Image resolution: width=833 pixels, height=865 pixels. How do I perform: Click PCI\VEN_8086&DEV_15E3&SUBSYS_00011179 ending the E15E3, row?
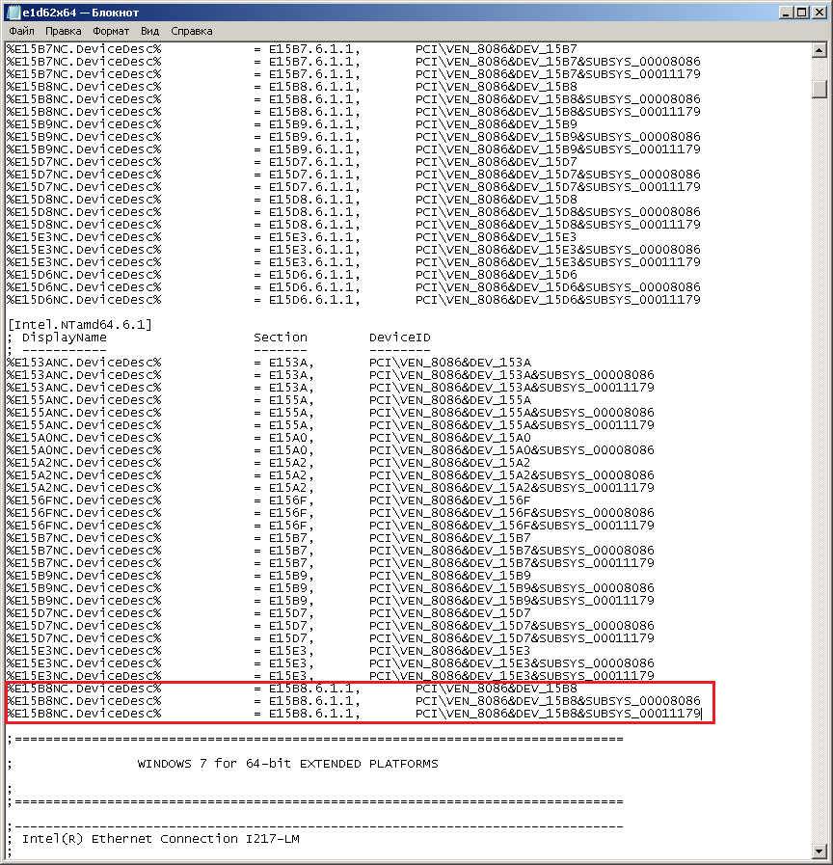tap(511, 676)
